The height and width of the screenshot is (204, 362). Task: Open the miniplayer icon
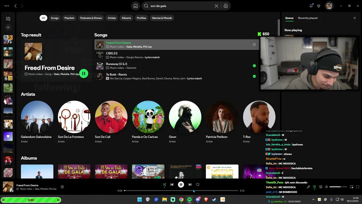point(352,187)
